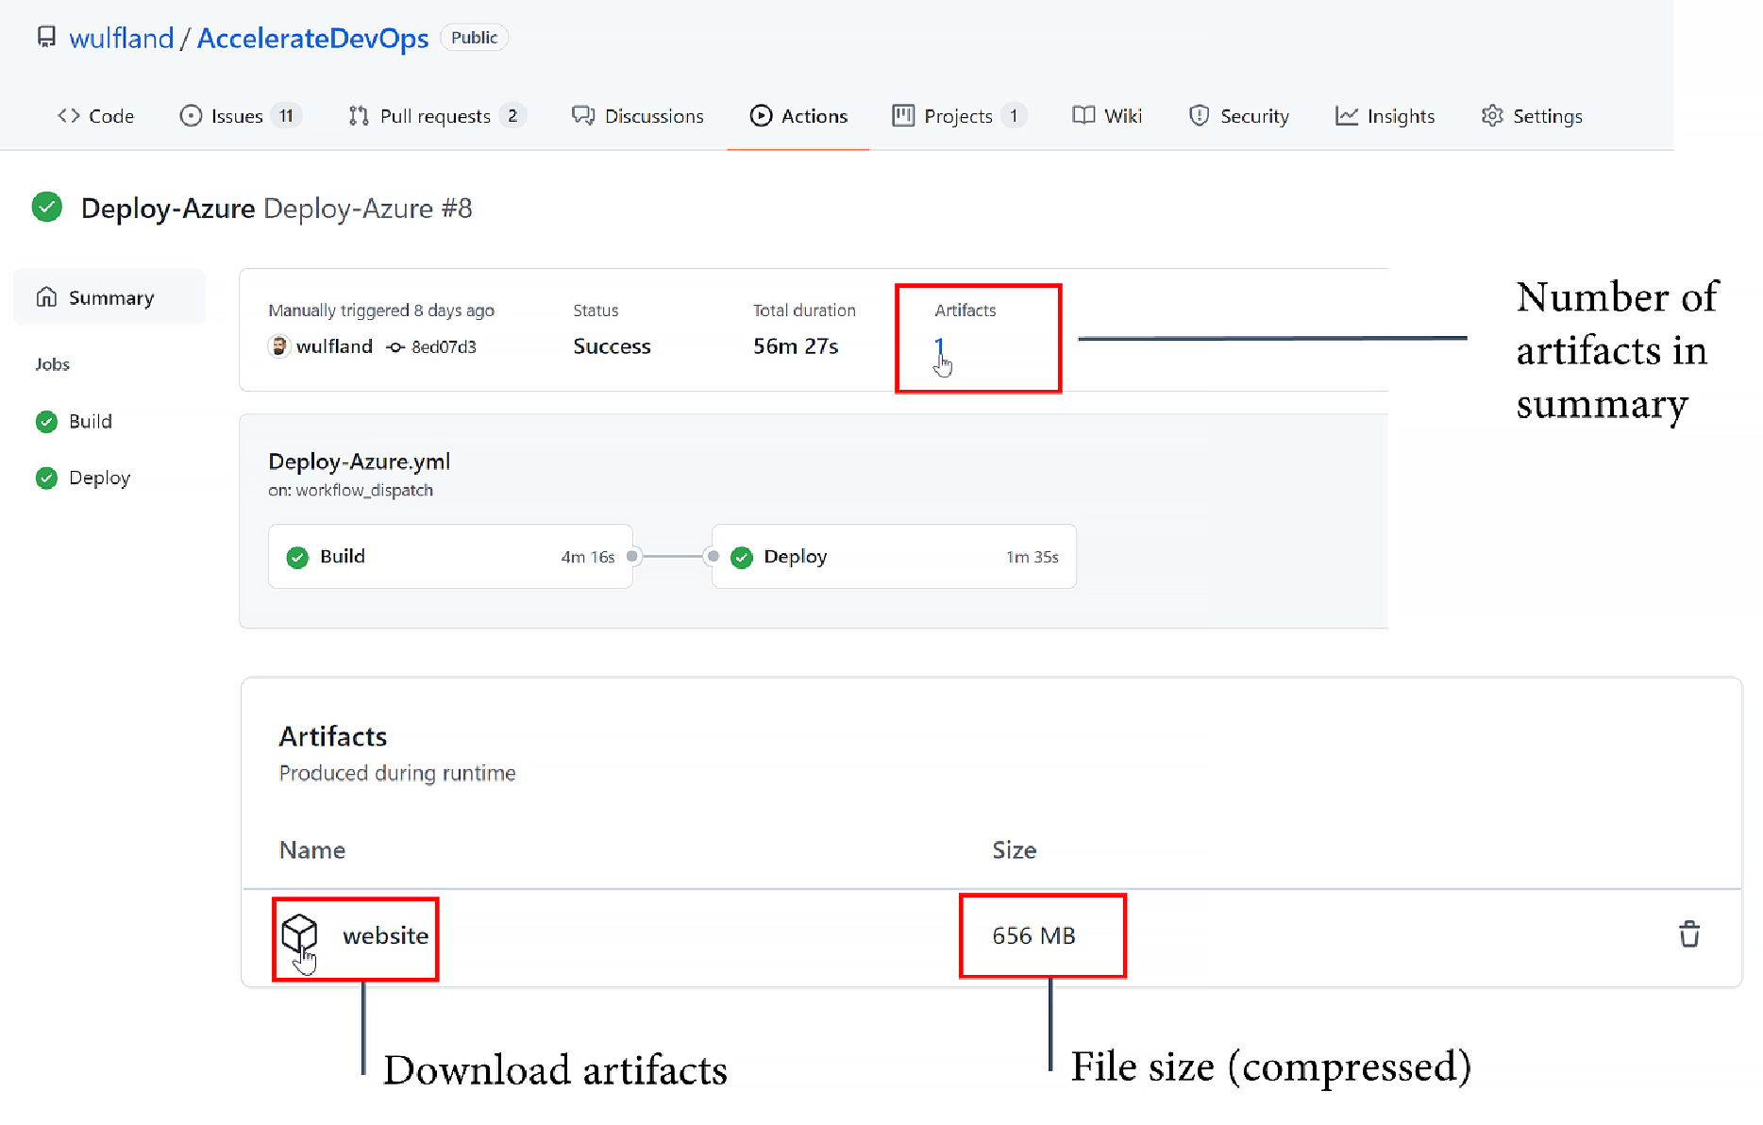Click the Deploy card green check icon
Screen dimensions: 1763x1125
click(x=742, y=557)
